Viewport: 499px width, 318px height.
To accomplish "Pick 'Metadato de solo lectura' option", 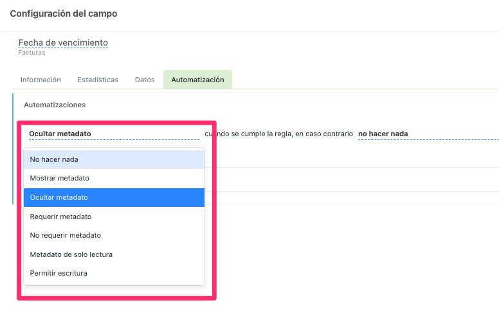I will [x=114, y=254].
